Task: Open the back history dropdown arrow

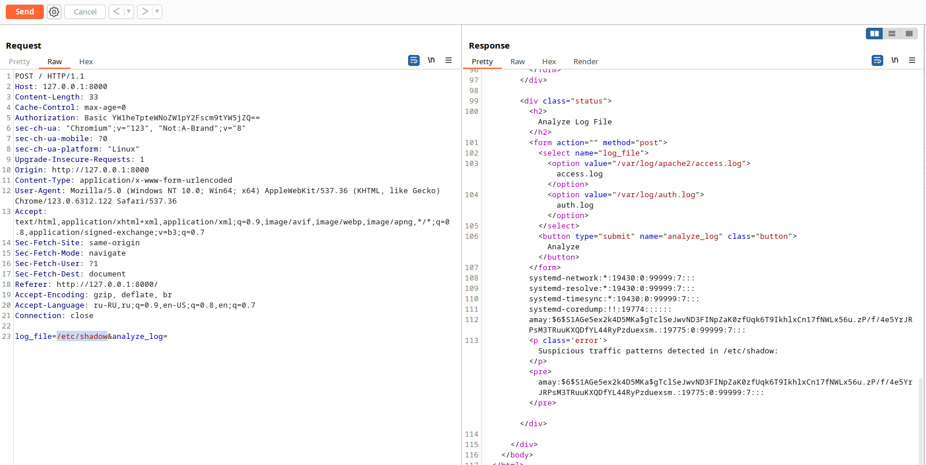Action: (129, 12)
